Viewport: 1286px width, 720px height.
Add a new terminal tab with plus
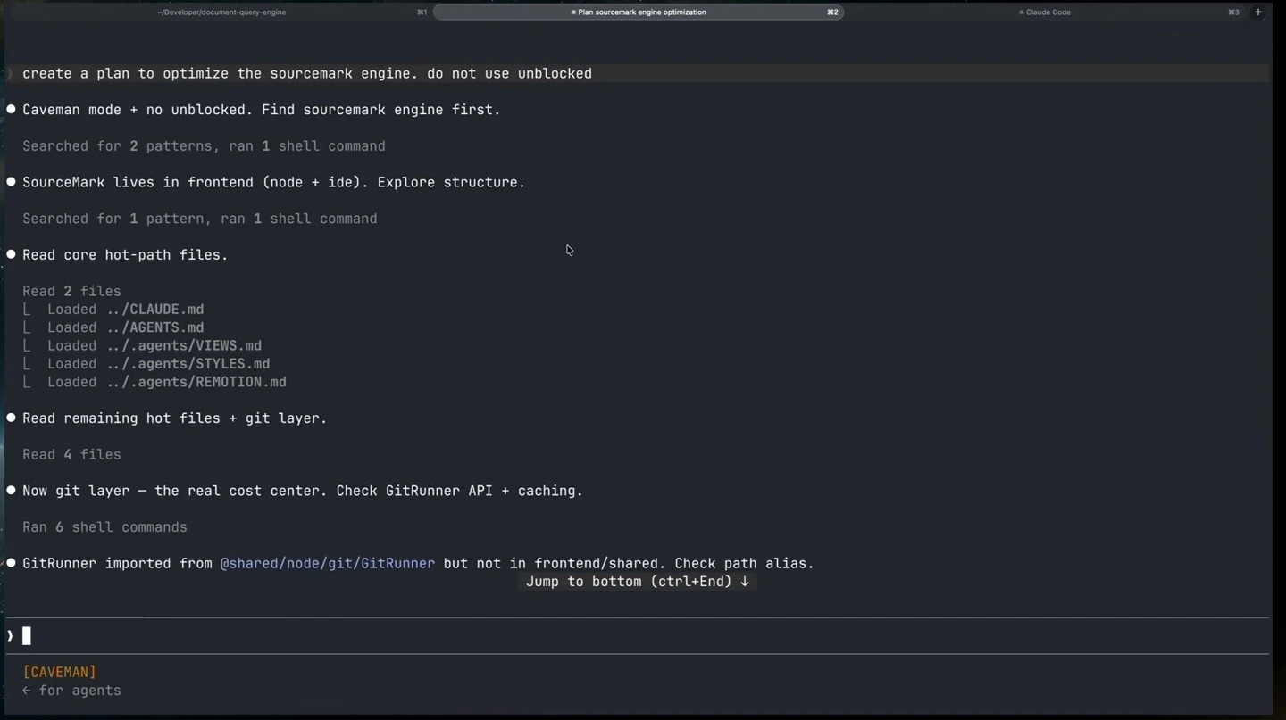(x=1258, y=12)
